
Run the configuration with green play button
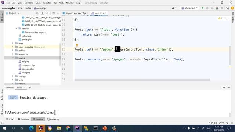(202, 8)
